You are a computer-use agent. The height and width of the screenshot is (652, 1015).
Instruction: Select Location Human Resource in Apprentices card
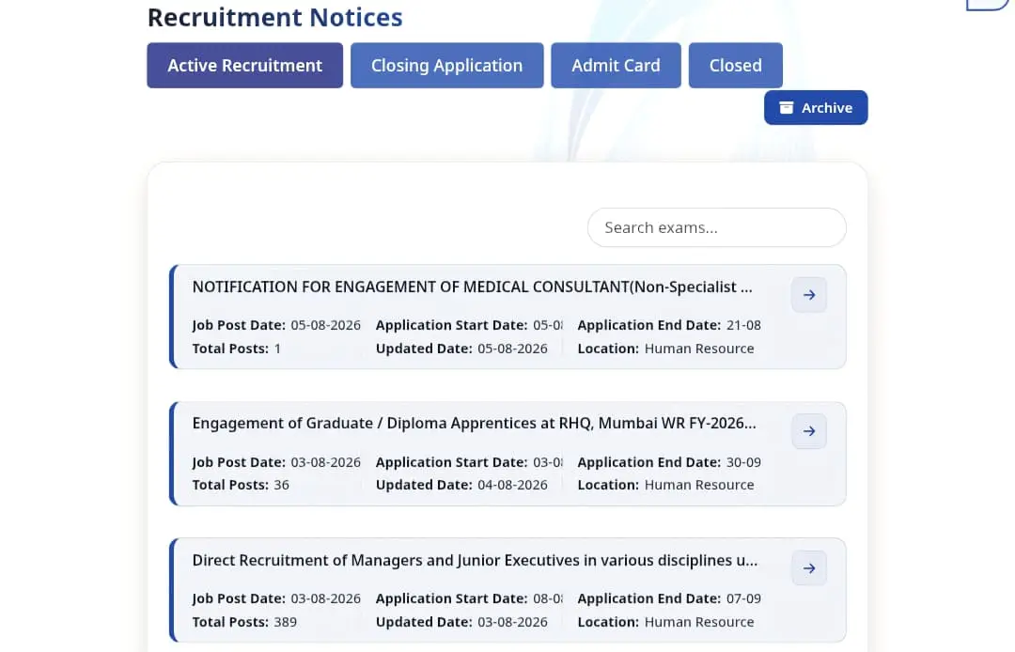pos(699,485)
